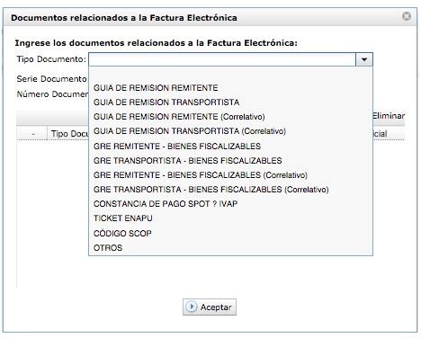
Task: Pick GUIA DE REMISION TRANSPORTISTA (Correlativo)
Action: (x=230, y=131)
